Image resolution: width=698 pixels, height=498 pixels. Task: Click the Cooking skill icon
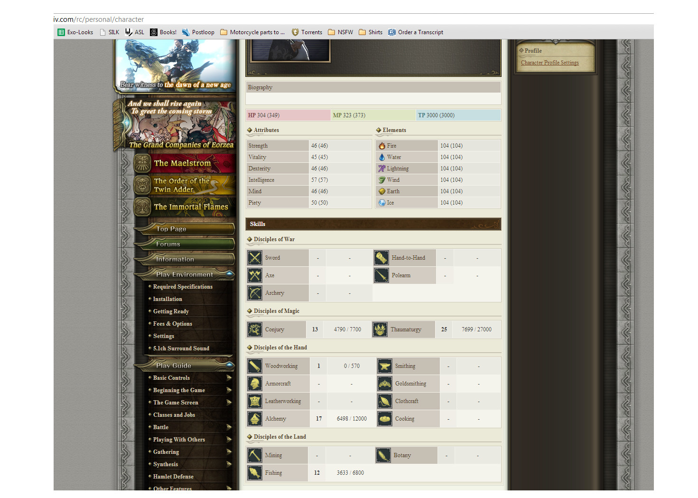(385, 419)
